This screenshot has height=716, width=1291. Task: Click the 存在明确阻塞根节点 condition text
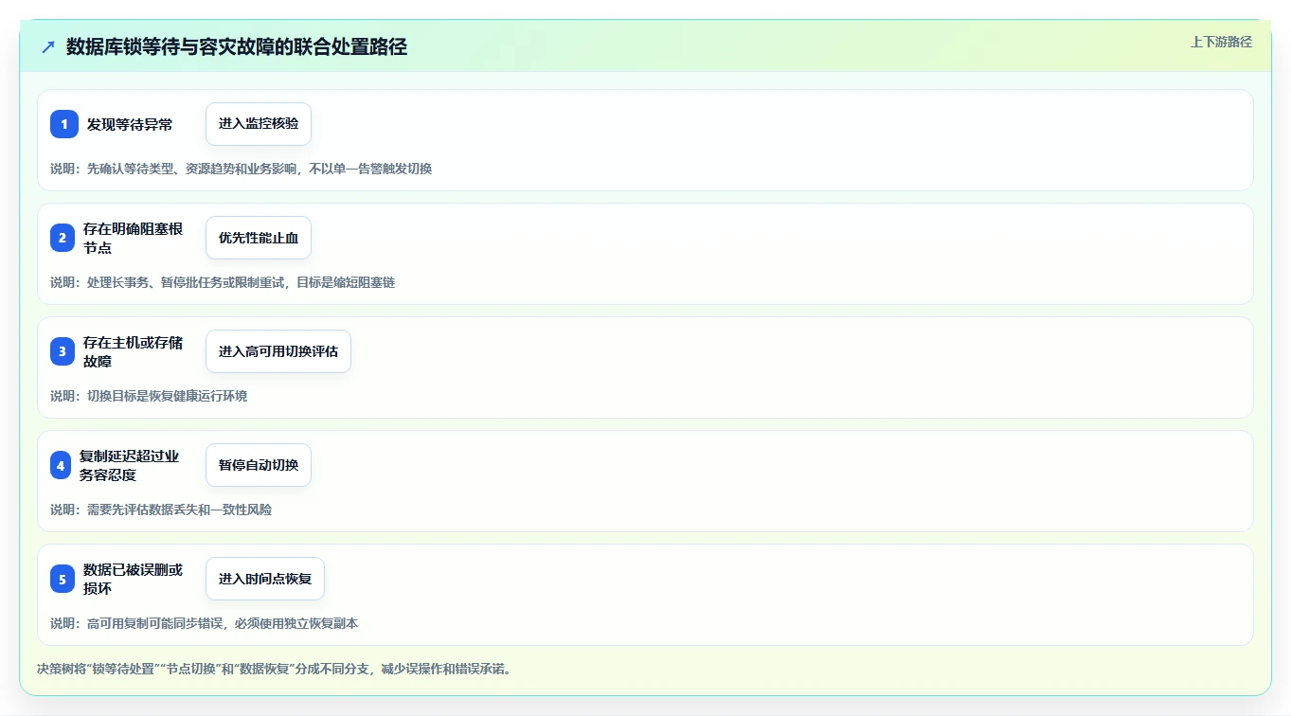tap(134, 238)
